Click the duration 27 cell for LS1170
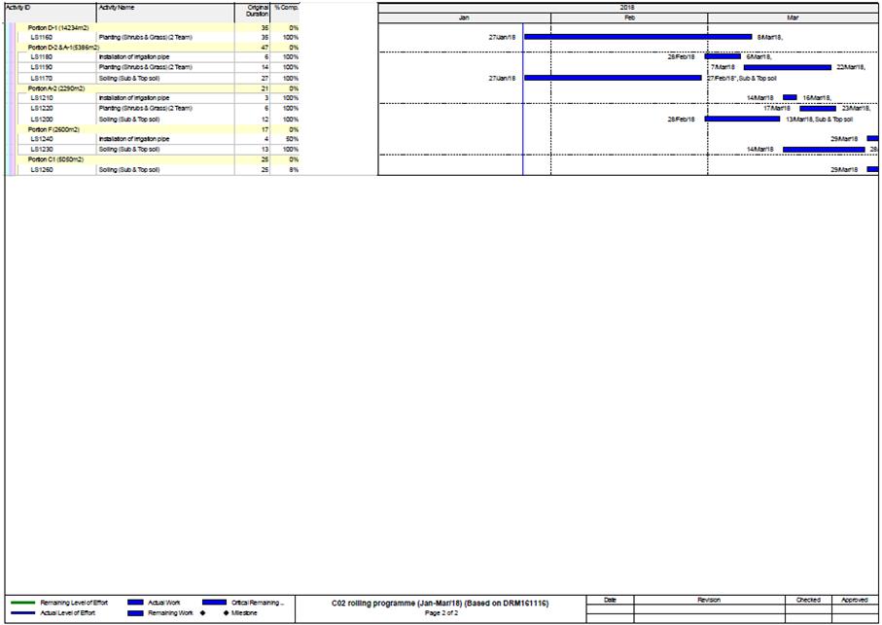The width and height of the screenshot is (882, 625). (265, 78)
